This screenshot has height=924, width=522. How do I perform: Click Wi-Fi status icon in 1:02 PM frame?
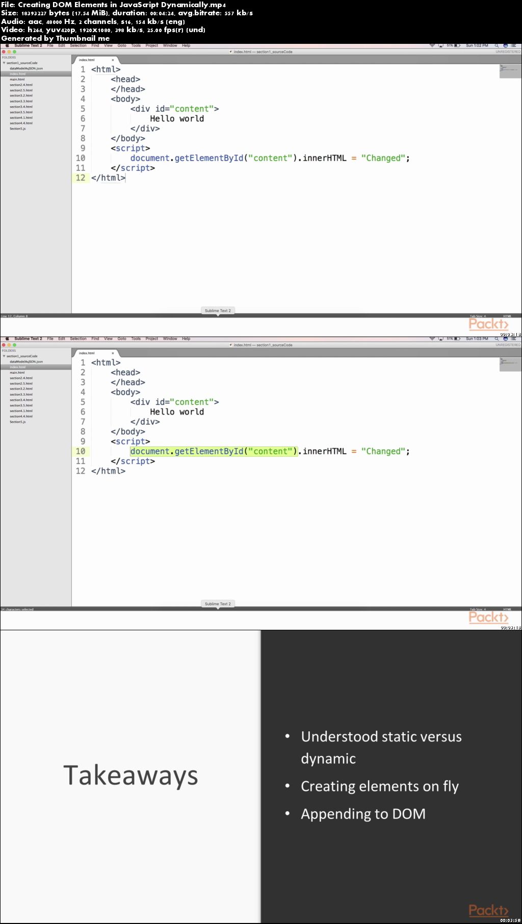click(432, 45)
